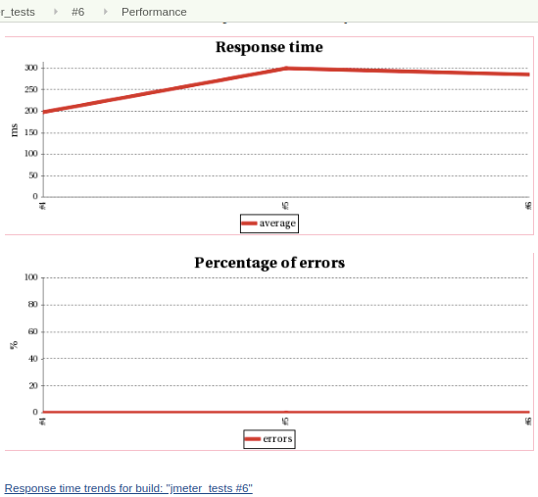
Task: Click build #5 label under Response time
Action: [285, 206]
